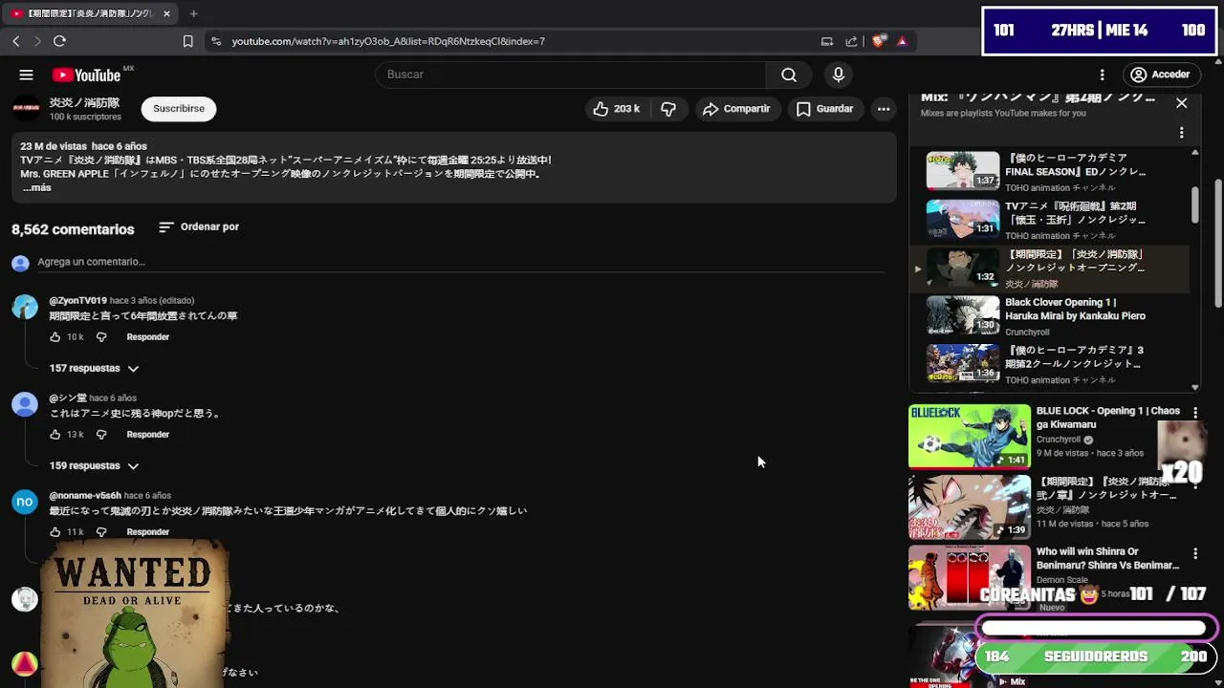
Task: Click the Brave Rewards triangle icon
Action: pos(902,41)
